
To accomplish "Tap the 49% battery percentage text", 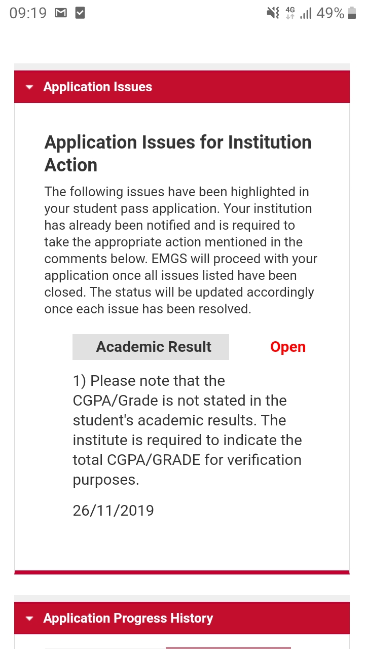I will point(330,14).
